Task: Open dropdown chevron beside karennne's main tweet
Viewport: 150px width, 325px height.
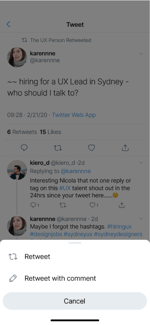Action: [x=141, y=54]
